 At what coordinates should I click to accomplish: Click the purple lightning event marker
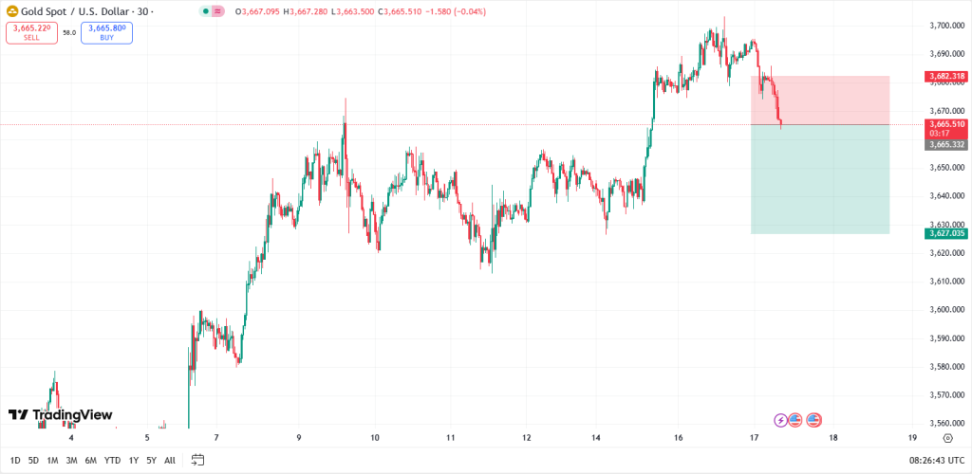coord(780,420)
